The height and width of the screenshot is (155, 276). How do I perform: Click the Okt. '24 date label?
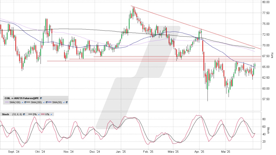pos(40,152)
